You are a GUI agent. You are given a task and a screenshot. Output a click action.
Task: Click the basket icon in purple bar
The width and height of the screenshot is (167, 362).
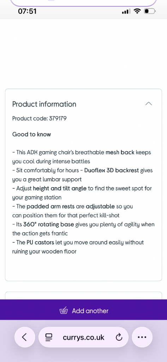point(64,310)
